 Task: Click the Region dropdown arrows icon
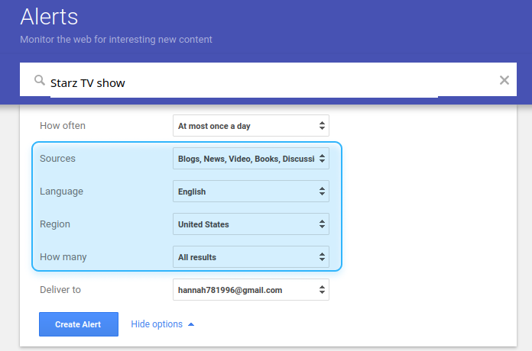[x=322, y=224]
